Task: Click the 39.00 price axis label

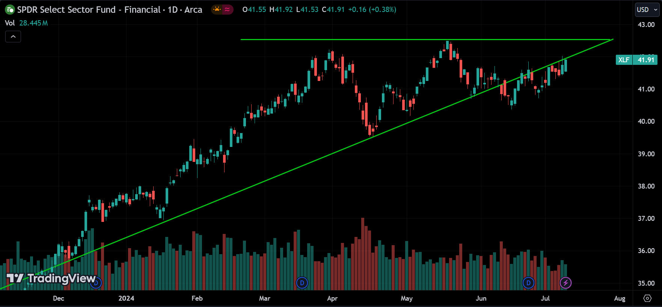Action: click(646, 154)
